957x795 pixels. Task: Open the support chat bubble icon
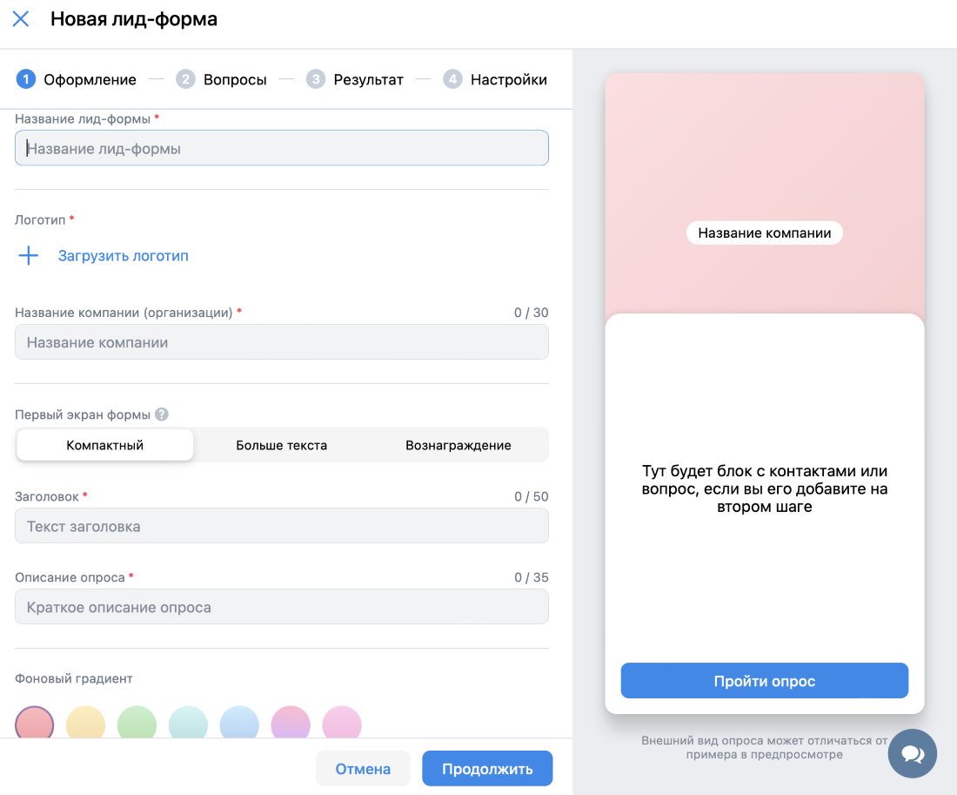coord(912,753)
